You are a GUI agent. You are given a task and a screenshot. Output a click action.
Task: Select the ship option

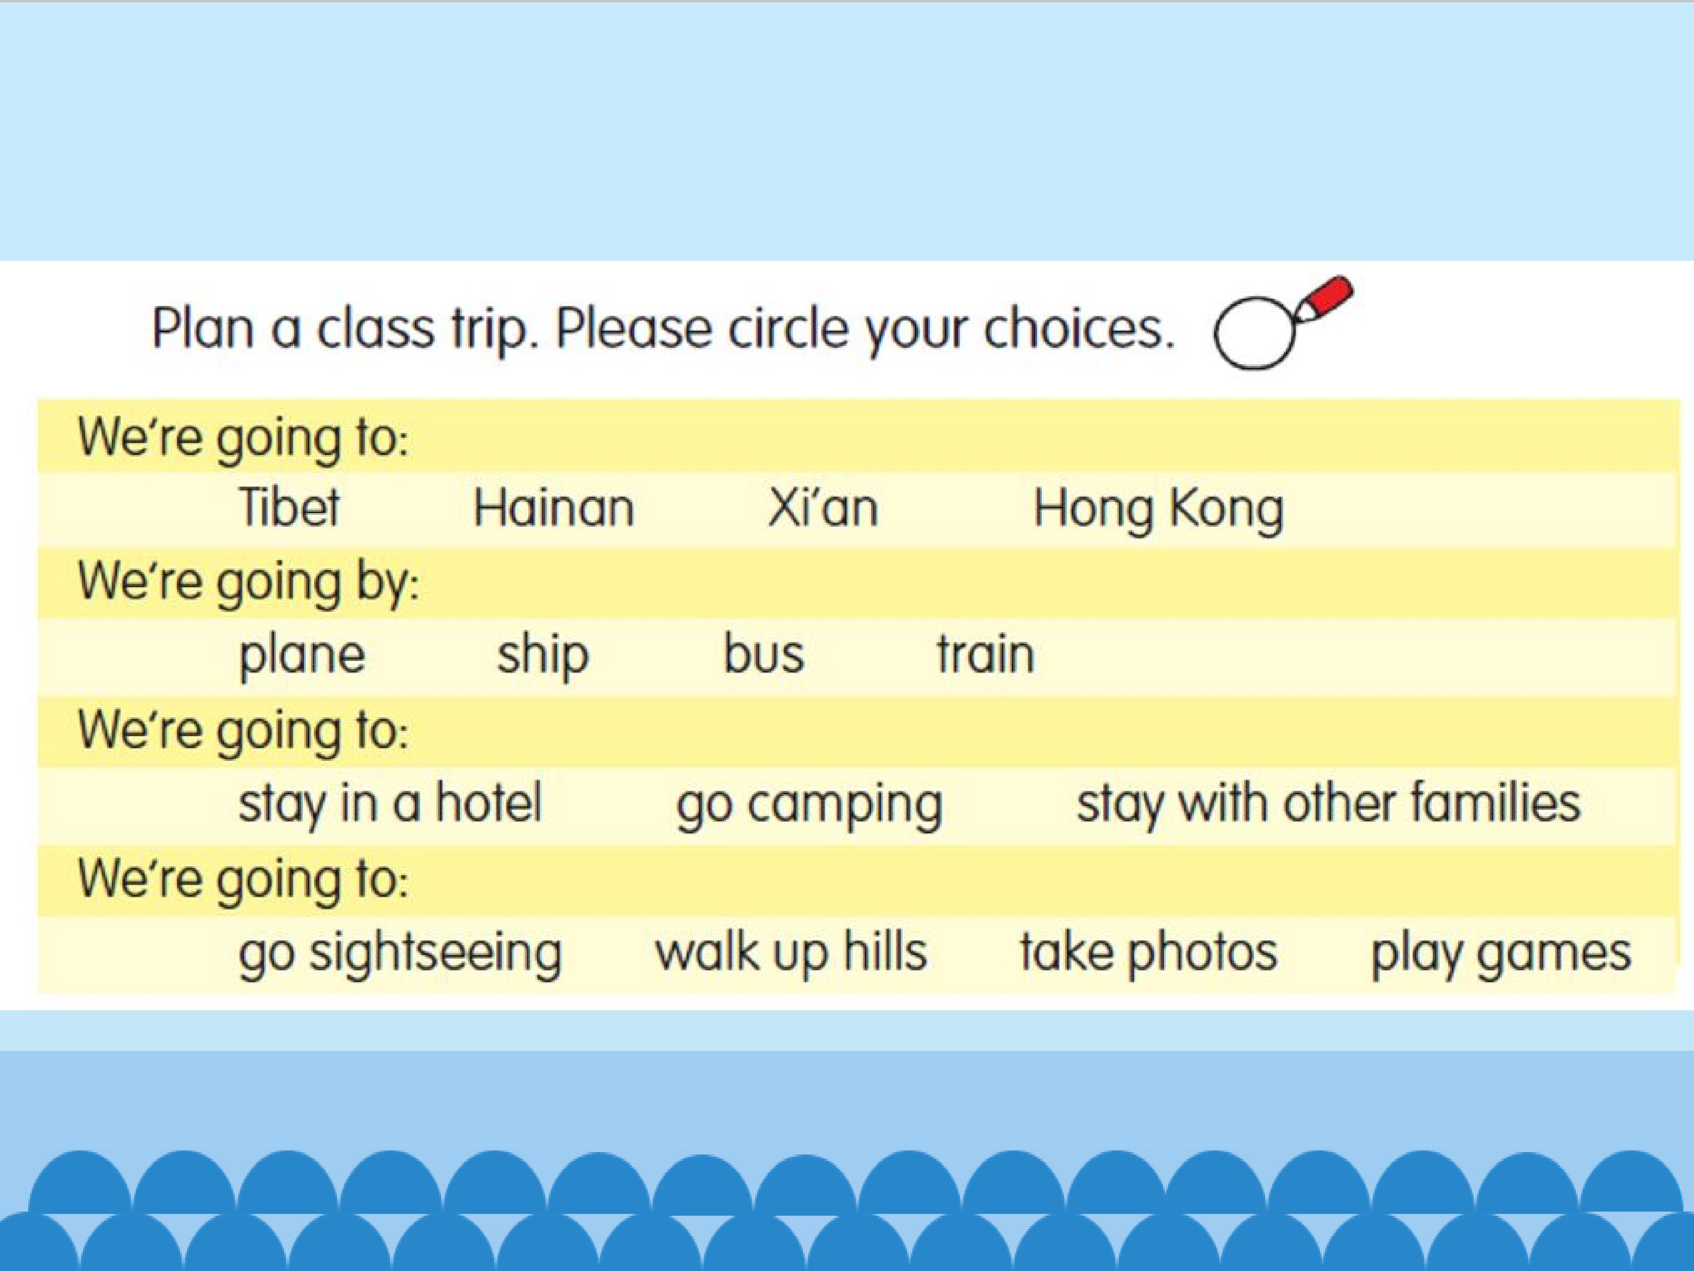(x=543, y=656)
